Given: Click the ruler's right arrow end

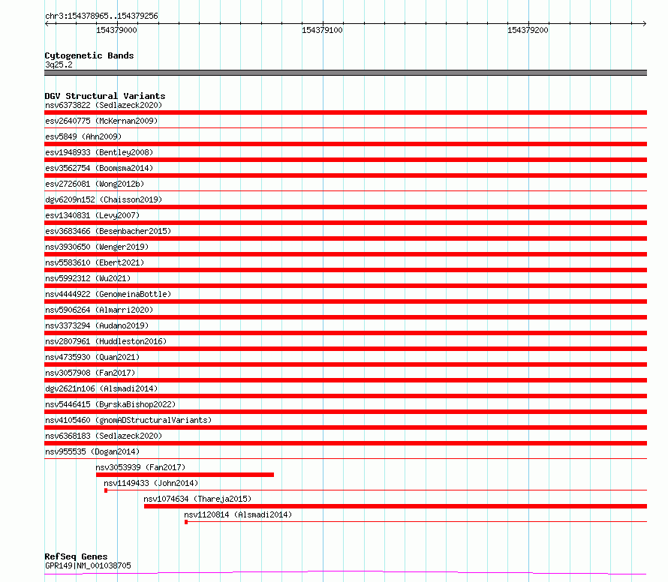Looking at the screenshot, I should 645,24.
